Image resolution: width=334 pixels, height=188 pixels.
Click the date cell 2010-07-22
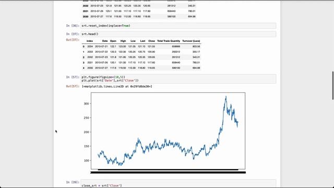tap(101, 52)
